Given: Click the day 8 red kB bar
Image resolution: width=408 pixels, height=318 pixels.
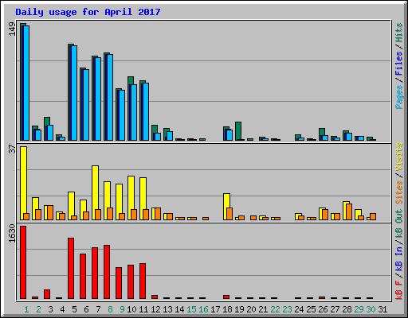Looking at the screenshot, I should tap(107, 272).
